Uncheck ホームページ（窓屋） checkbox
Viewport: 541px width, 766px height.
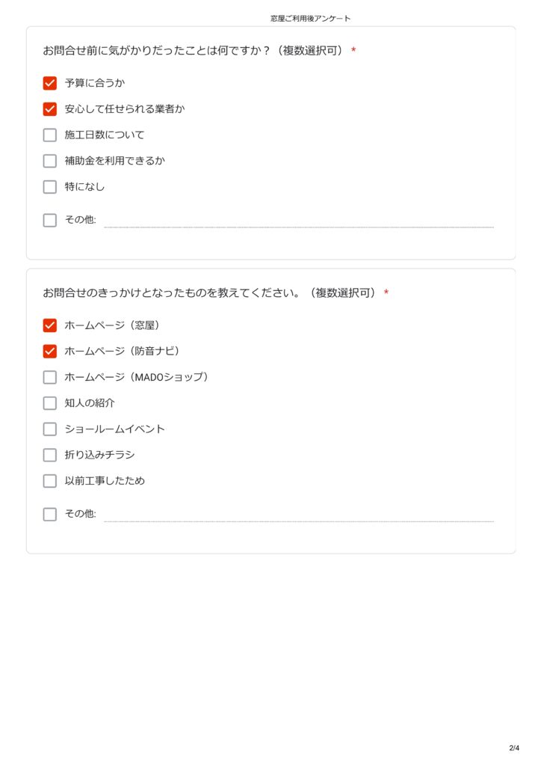point(50,325)
